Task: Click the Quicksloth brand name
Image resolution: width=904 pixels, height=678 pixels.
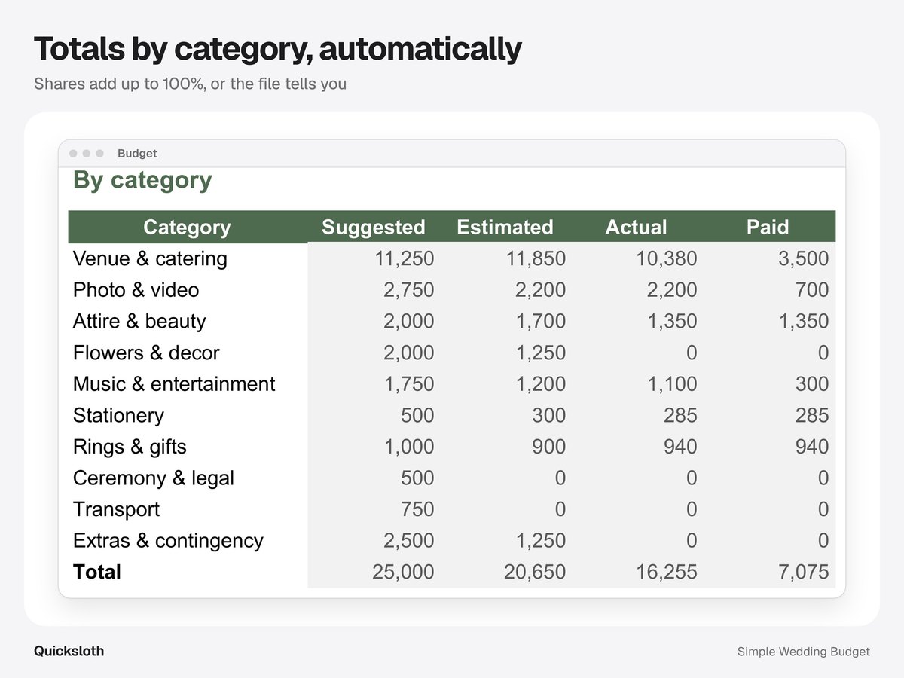Action: 69,651
